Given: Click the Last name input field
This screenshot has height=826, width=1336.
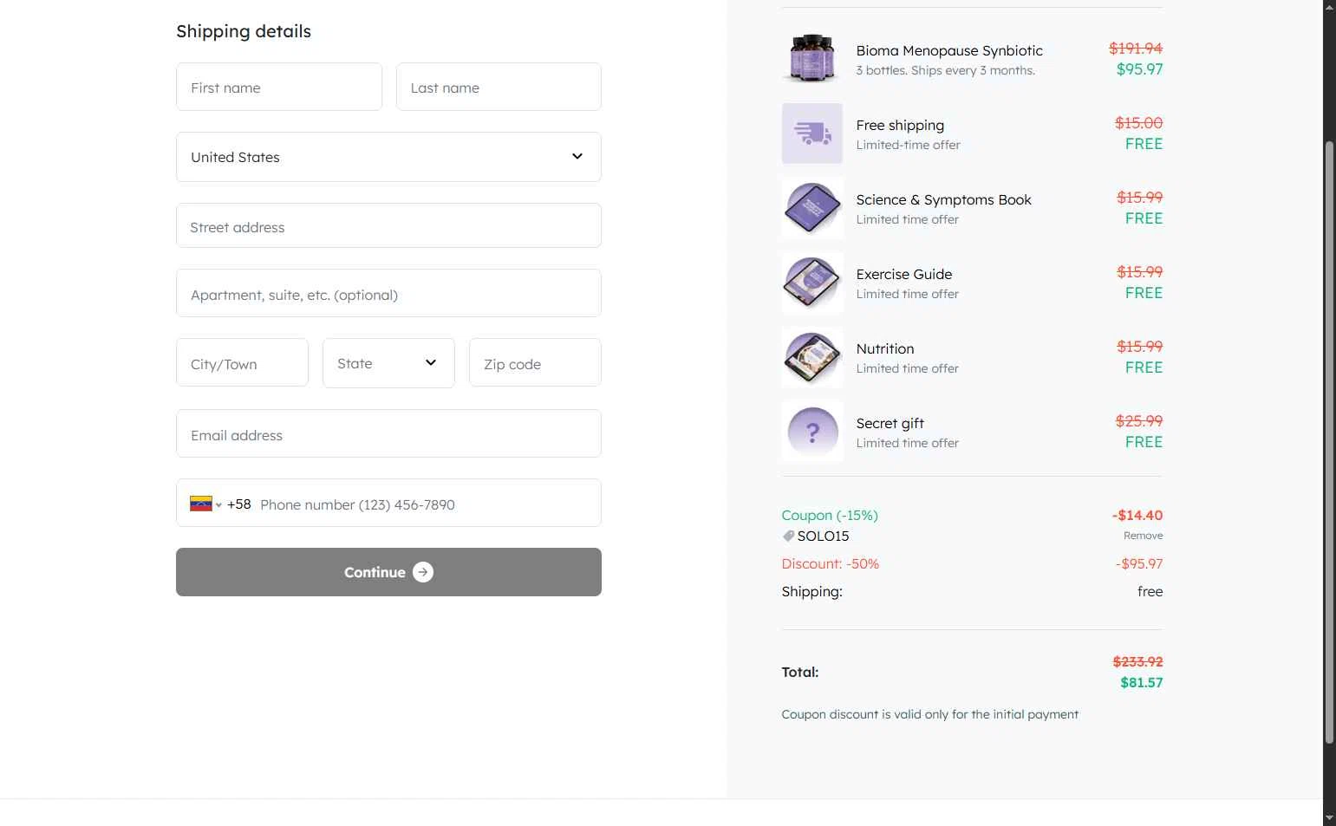Looking at the screenshot, I should [499, 87].
